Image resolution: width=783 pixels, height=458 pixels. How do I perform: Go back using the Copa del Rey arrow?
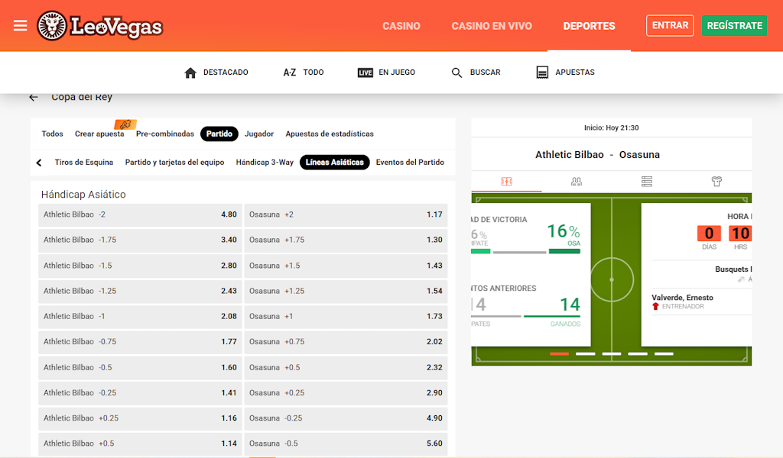coord(34,97)
